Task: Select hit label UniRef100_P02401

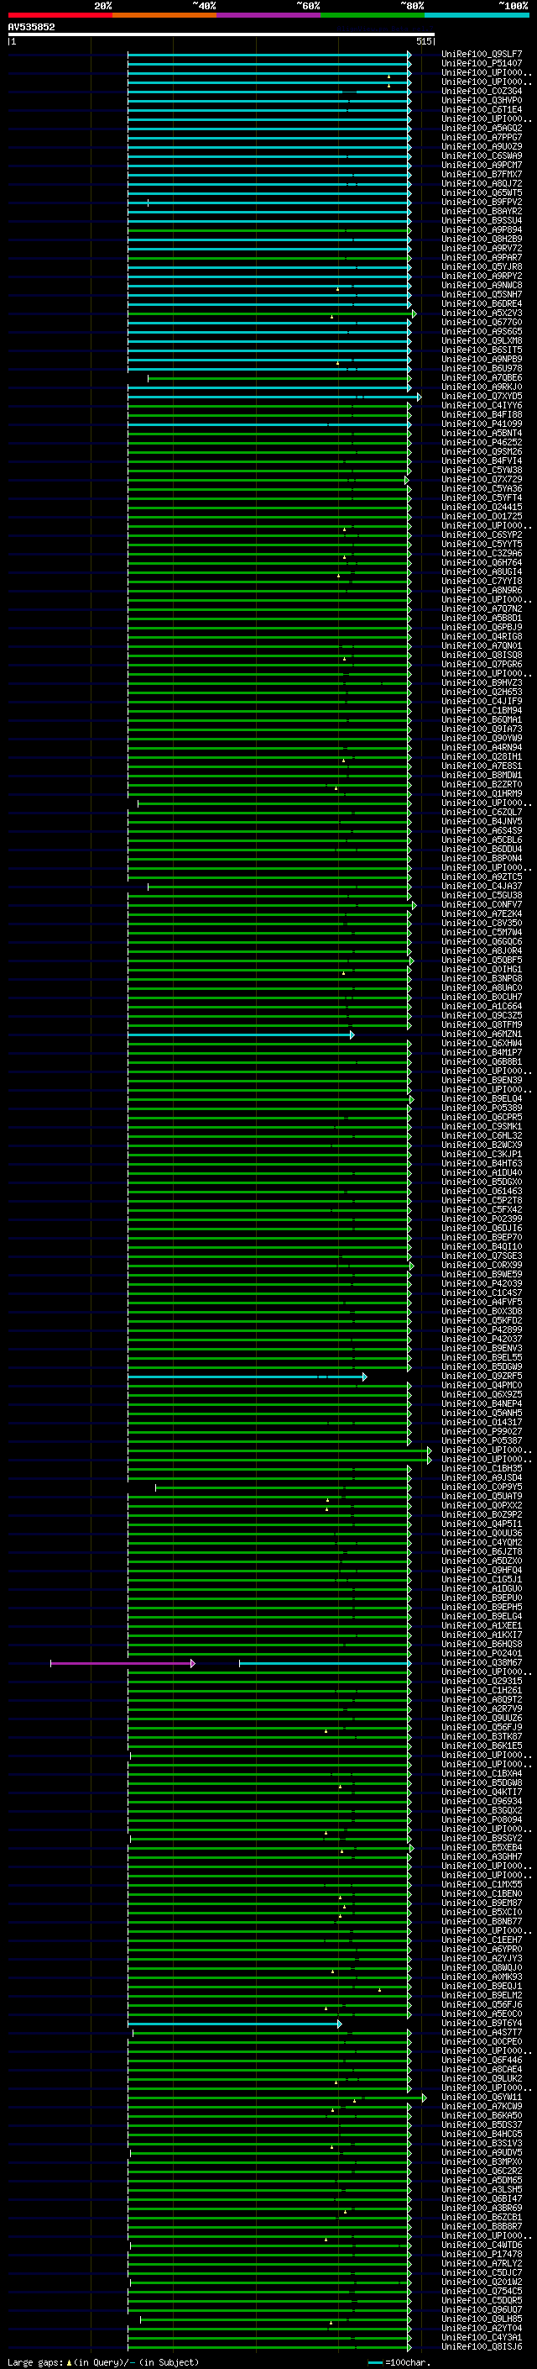Action: (482, 1654)
